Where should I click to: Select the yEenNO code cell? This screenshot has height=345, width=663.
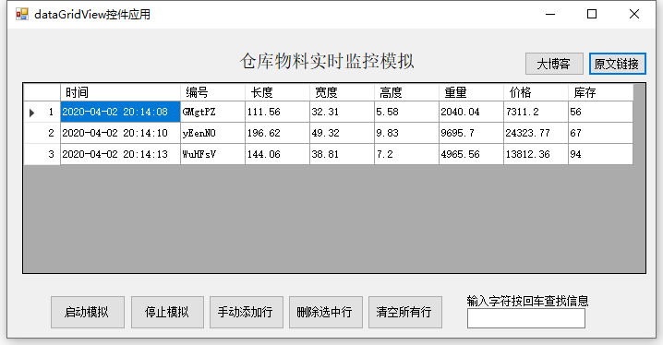[x=212, y=133]
